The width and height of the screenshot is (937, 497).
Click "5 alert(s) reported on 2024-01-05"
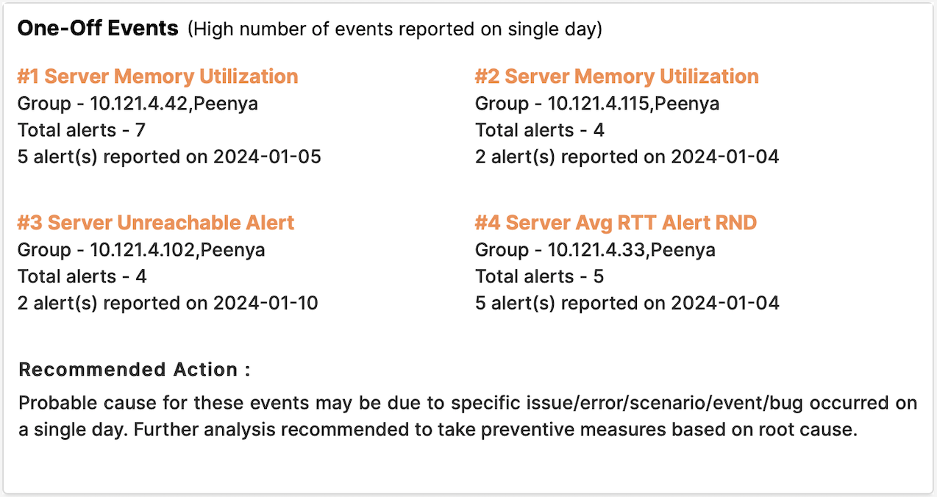(x=169, y=157)
